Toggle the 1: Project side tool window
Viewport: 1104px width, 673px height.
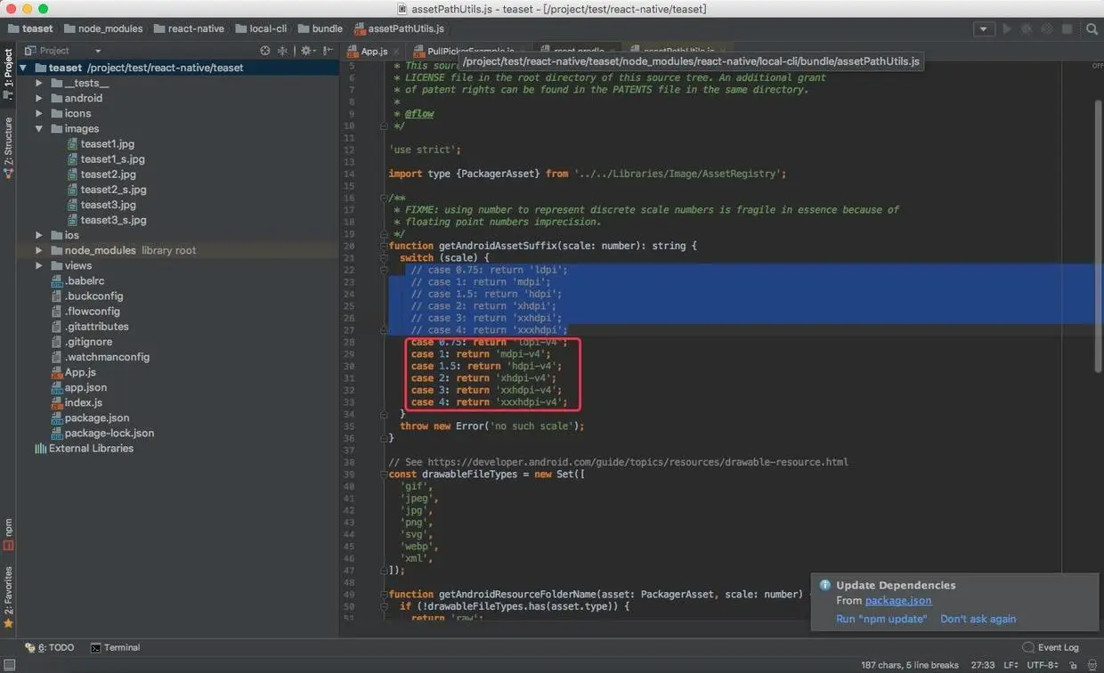[x=8, y=74]
